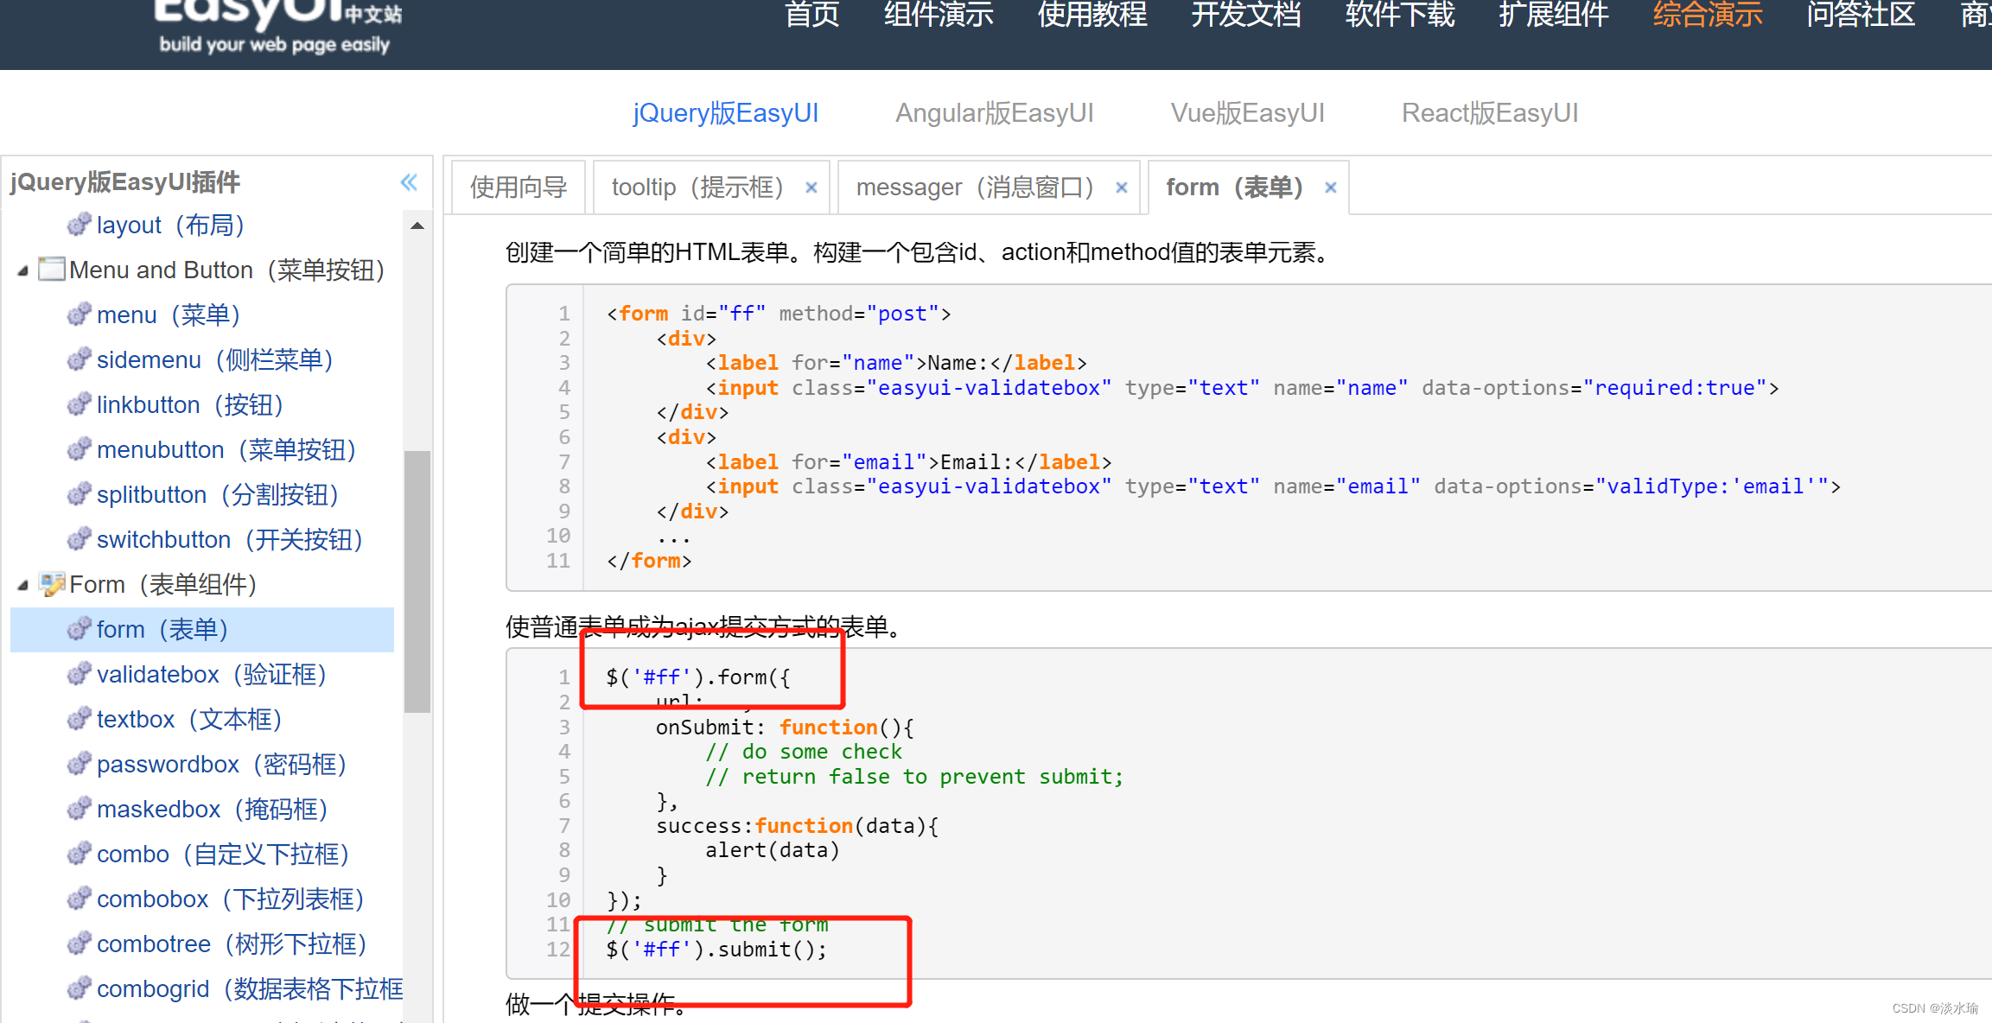The image size is (1992, 1023).
Task: Click the gear icon beside passwordbox（密码框）
Action: (x=79, y=764)
